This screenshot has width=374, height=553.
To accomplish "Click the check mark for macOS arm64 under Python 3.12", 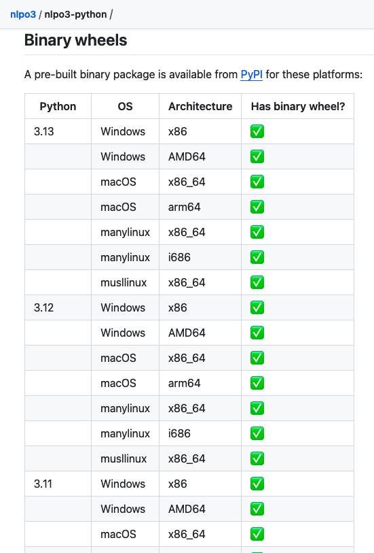I will 257,383.
